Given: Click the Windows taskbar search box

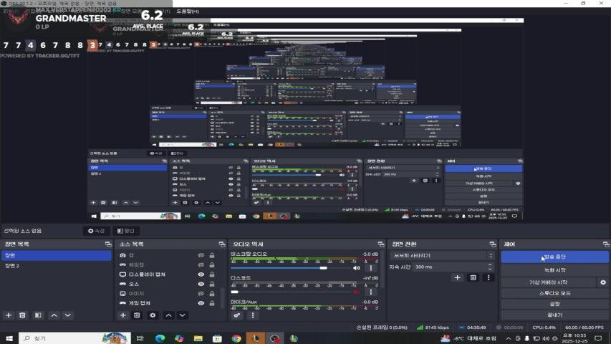Looking at the screenshot, I should (x=74, y=338).
